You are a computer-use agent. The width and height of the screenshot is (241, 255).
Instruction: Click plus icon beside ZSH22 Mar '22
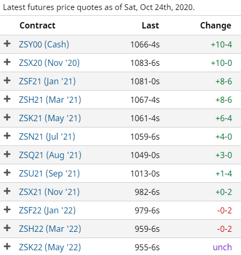[x=7, y=228]
